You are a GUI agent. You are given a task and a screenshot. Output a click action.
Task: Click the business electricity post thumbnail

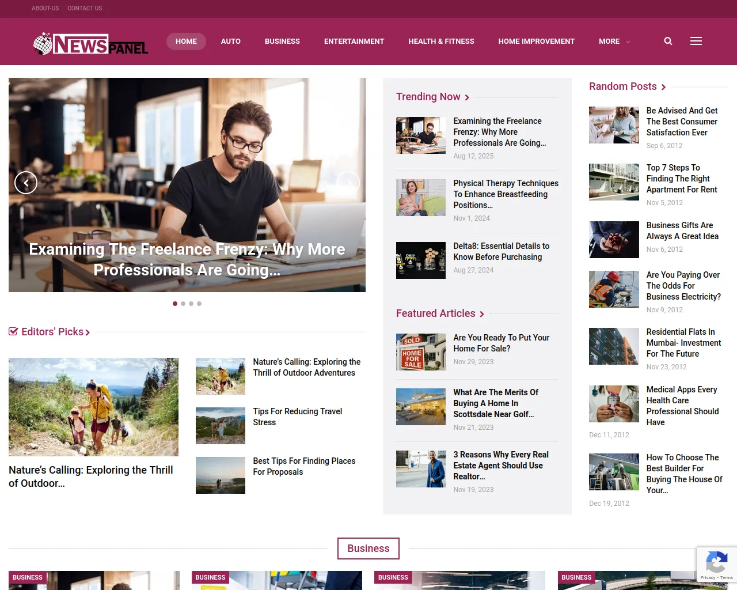[x=614, y=289]
